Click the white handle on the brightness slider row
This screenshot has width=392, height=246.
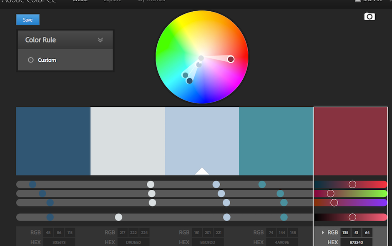point(118,217)
